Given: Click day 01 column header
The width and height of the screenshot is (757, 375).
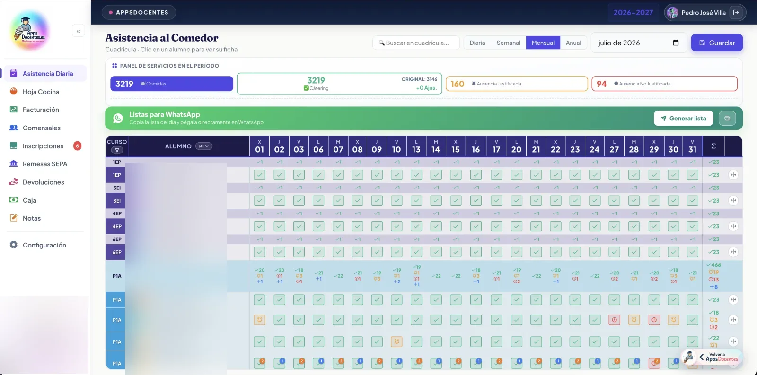Looking at the screenshot, I should pyautogui.click(x=259, y=146).
